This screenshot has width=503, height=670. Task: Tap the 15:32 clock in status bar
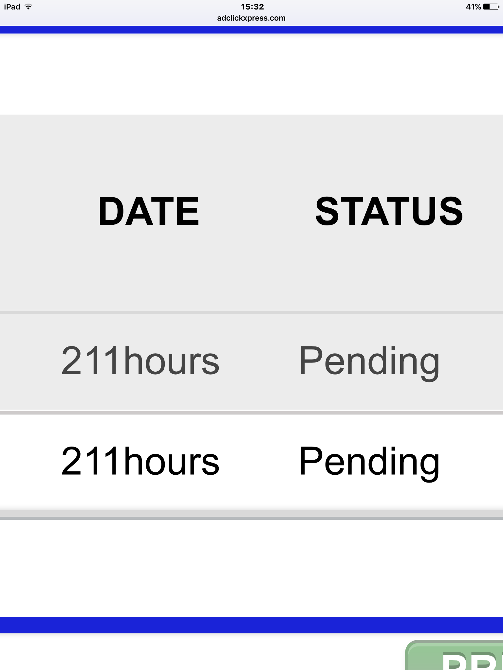[252, 7]
